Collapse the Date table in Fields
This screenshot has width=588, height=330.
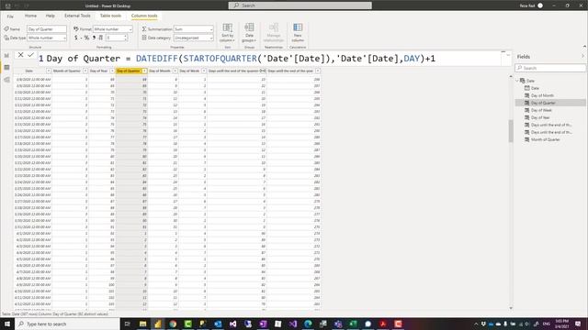coord(517,81)
